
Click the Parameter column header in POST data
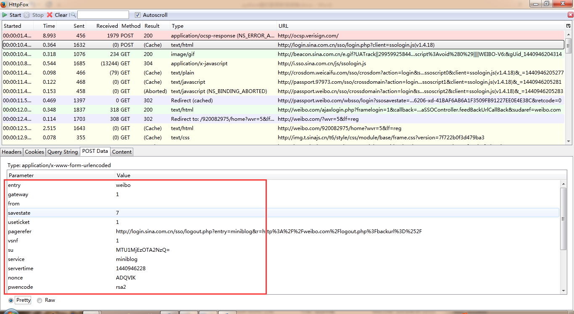pos(61,175)
